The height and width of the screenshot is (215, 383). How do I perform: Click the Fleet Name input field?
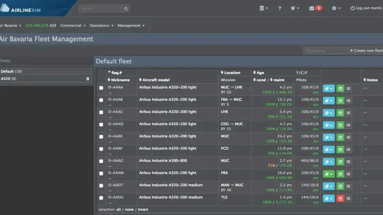pyautogui.click(x=325, y=50)
